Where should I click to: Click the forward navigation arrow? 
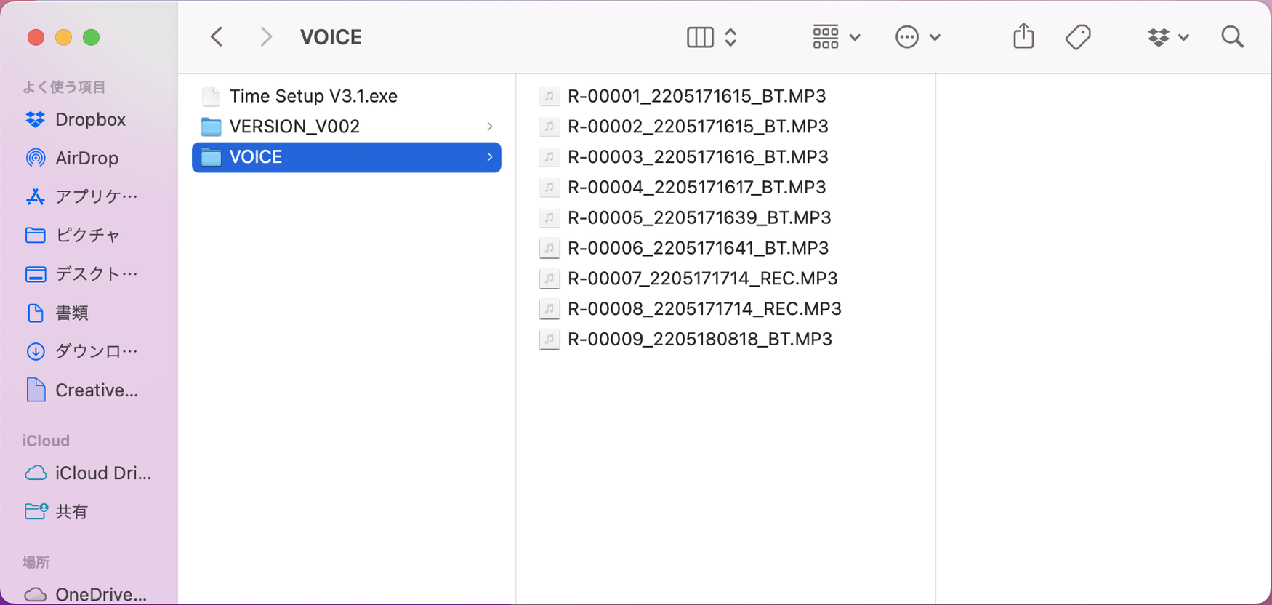point(266,36)
